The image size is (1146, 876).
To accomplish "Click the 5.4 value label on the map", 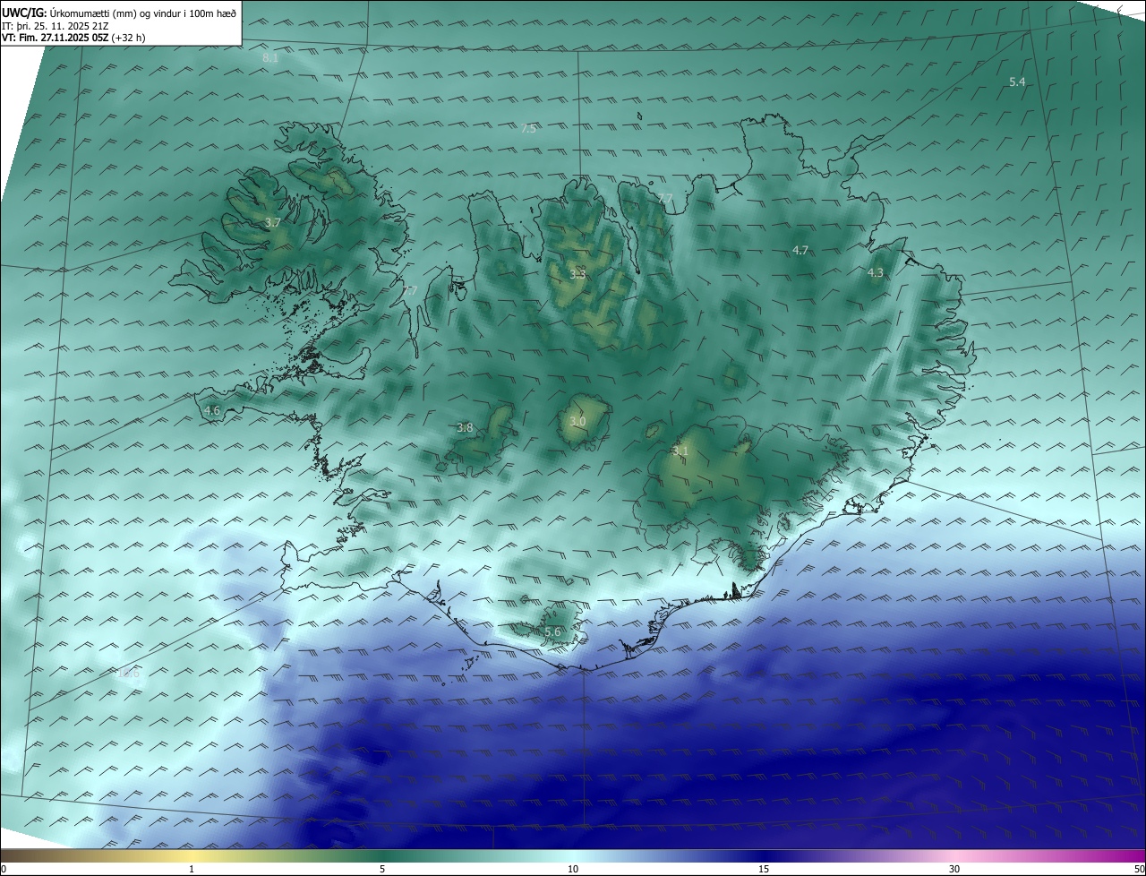I will pos(1017,82).
